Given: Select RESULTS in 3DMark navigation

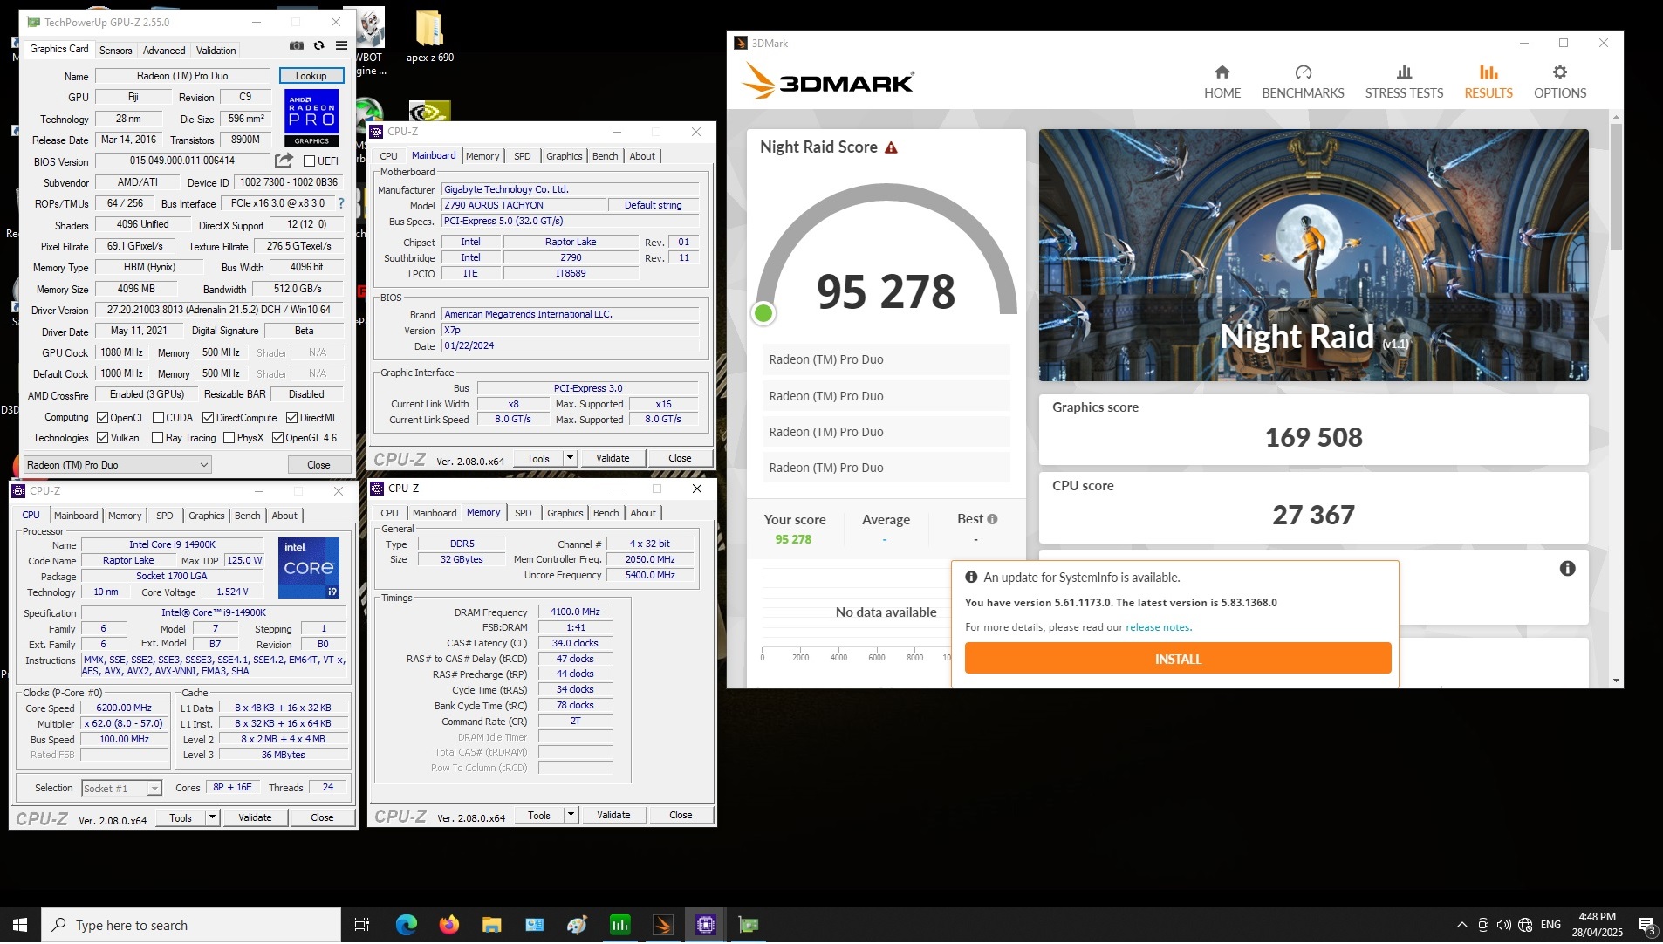Looking at the screenshot, I should coord(1488,82).
